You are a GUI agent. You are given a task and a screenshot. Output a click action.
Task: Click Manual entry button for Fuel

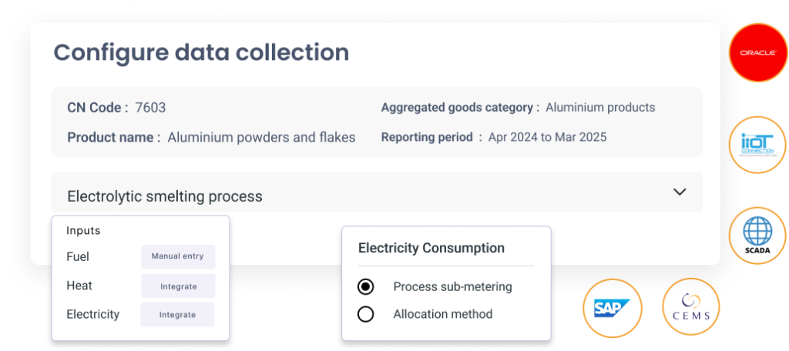[x=177, y=256]
